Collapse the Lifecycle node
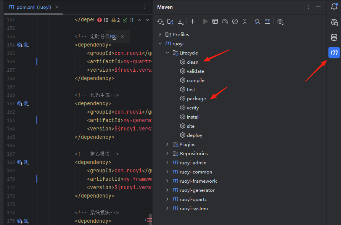Viewport: 341px width, 225px height. (167, 53)
